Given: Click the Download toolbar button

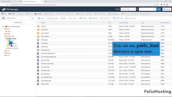Looking at the screenshot, I should coord(49,14).
